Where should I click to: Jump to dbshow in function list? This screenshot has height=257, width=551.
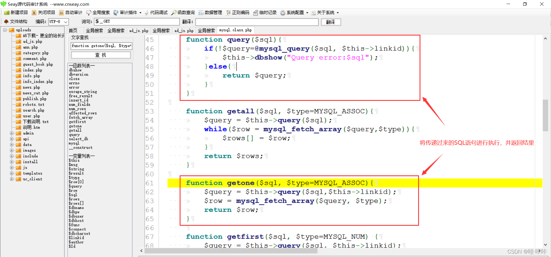(x=75, y=70)
